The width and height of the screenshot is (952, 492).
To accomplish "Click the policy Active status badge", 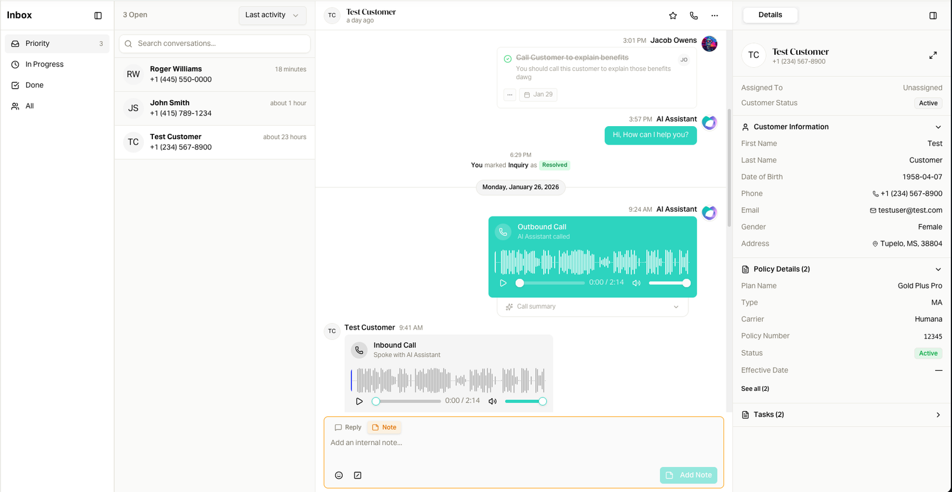I will (x=928, y=353).
